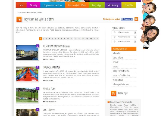Select fauna a flora category
The height and width of the screenshot is (116, 163).
118,58
